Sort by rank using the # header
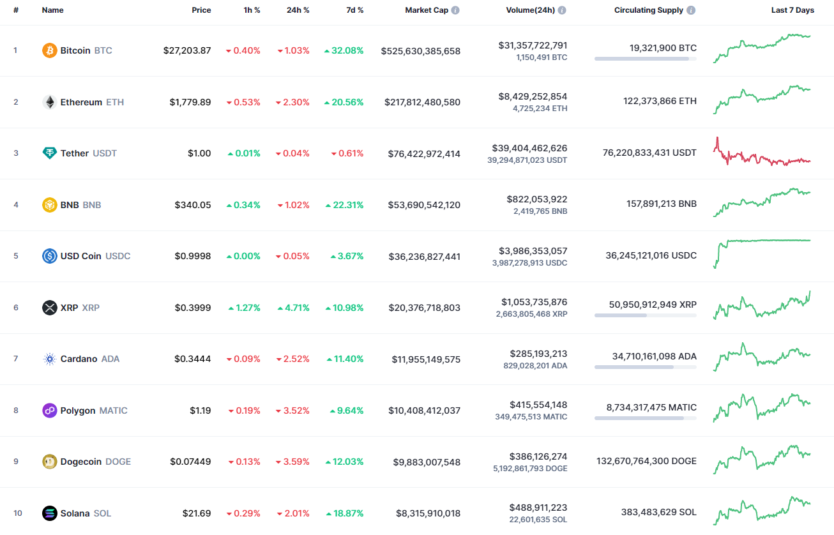The width and height of the screenshot is (834, 535). tap(15, 10)
